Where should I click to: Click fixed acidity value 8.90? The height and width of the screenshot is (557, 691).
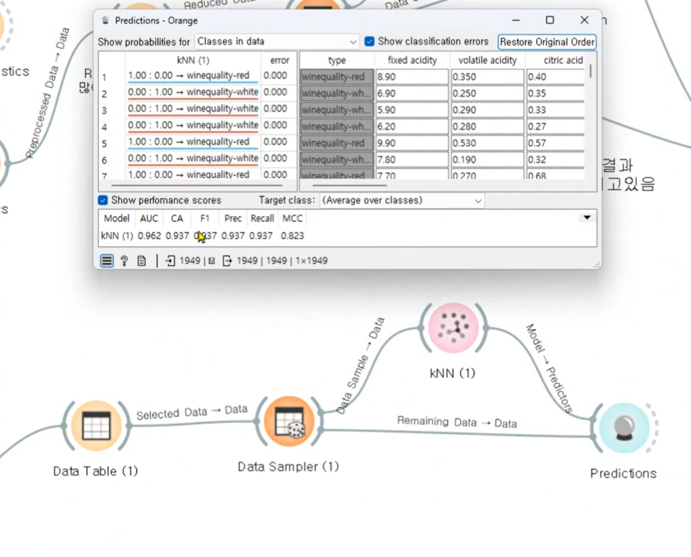coord(412,77)
